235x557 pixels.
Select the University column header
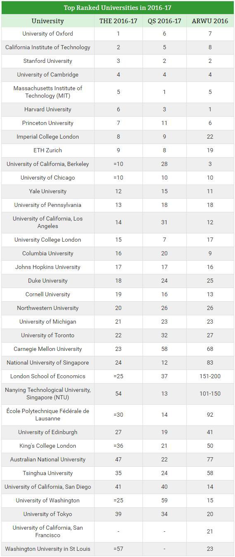click(48, 21)
